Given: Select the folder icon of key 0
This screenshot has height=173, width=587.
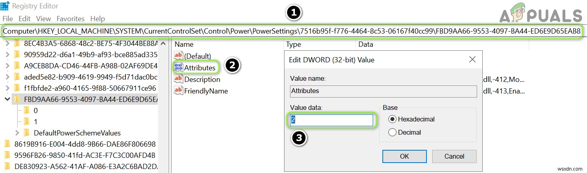Looking at the screenshot, I should [27, 110].
